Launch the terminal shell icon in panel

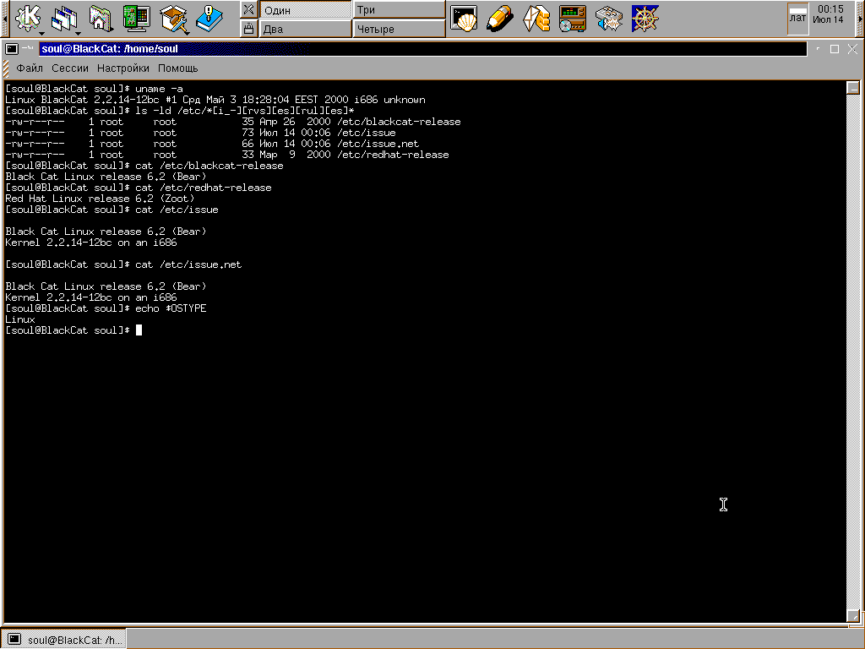pyautogui.click(x=464, y=19)
